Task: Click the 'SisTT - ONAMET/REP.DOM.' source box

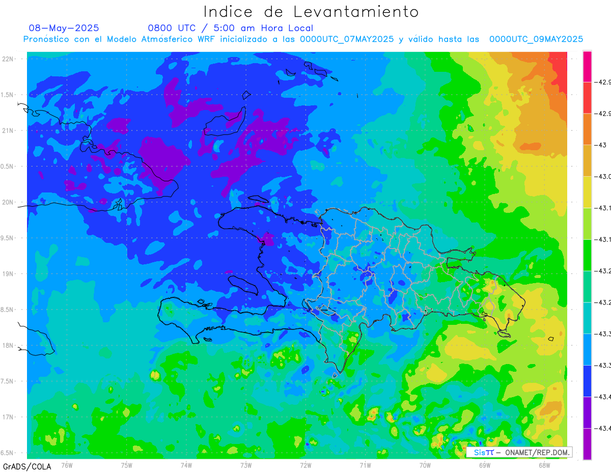Action: 519,452
